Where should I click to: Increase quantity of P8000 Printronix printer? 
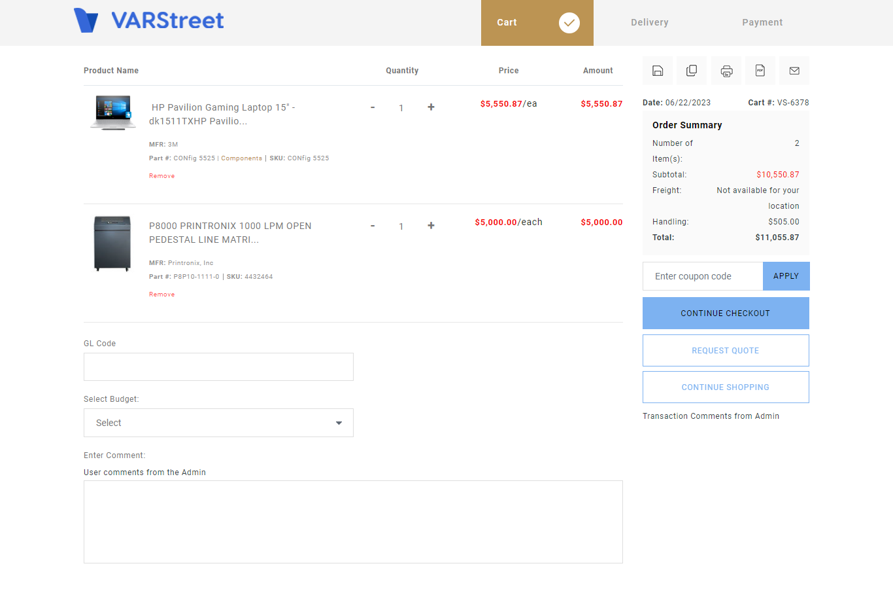coord(431,226)
